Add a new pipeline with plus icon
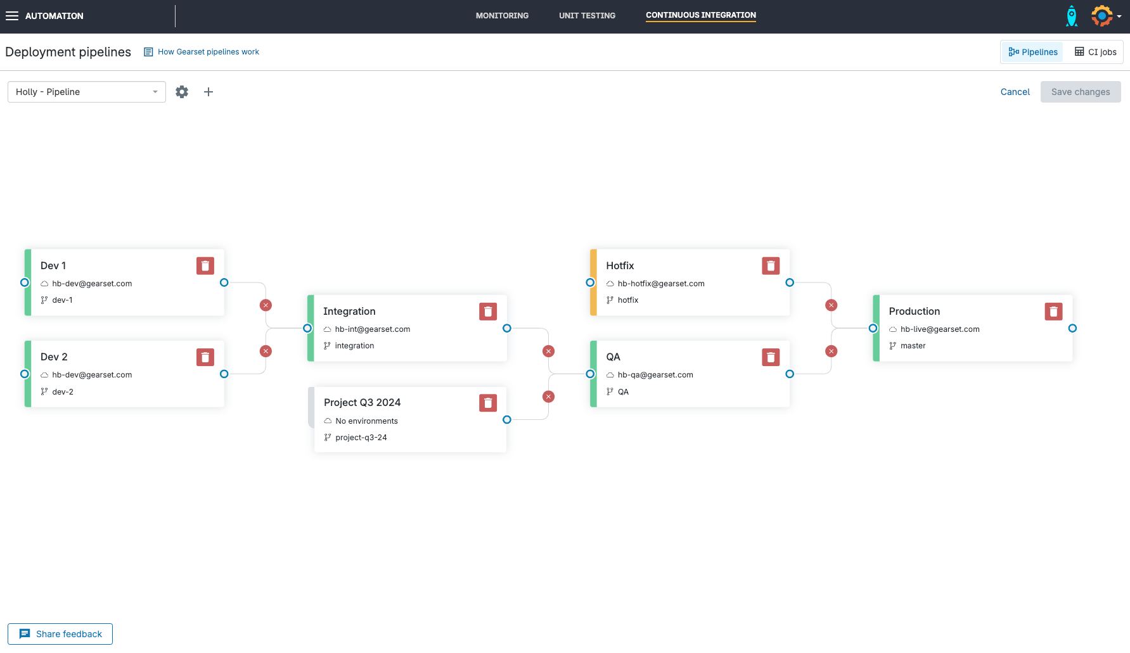Image resolution: width=1130 pixels, height=653 pixels. coord(208,92)
